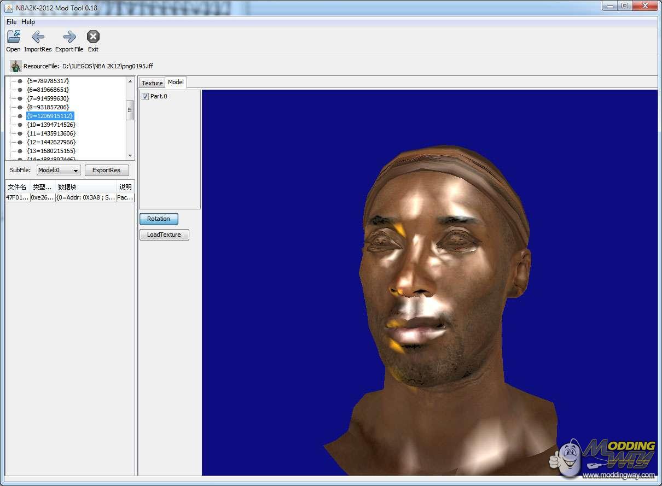This screenshot has height=486, width=662.
Task: Click the ImportRes left arrow icon
Action: tap(38, 37)
